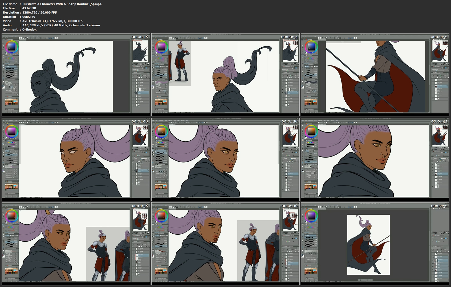Pick a color on the red color wheel in the 00:02:16 frame

point(161,216)
